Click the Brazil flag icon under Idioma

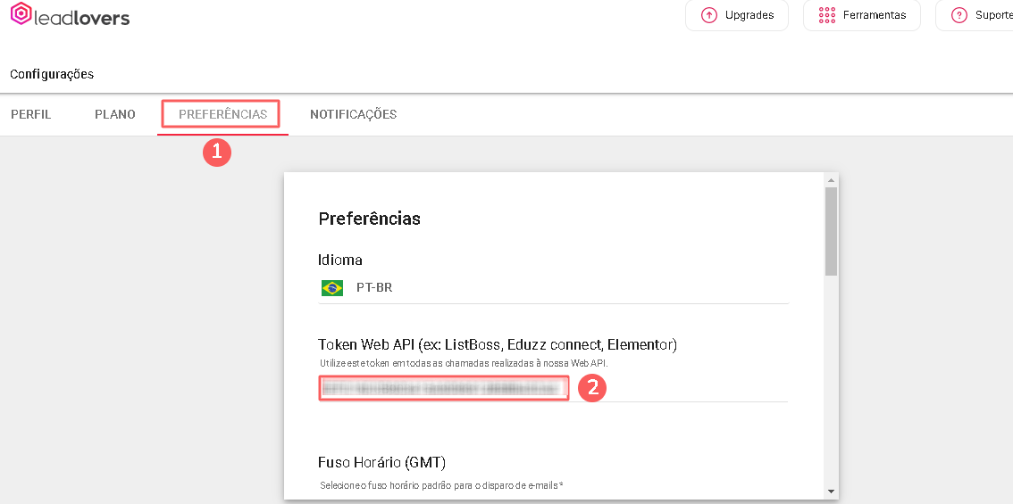332,288
